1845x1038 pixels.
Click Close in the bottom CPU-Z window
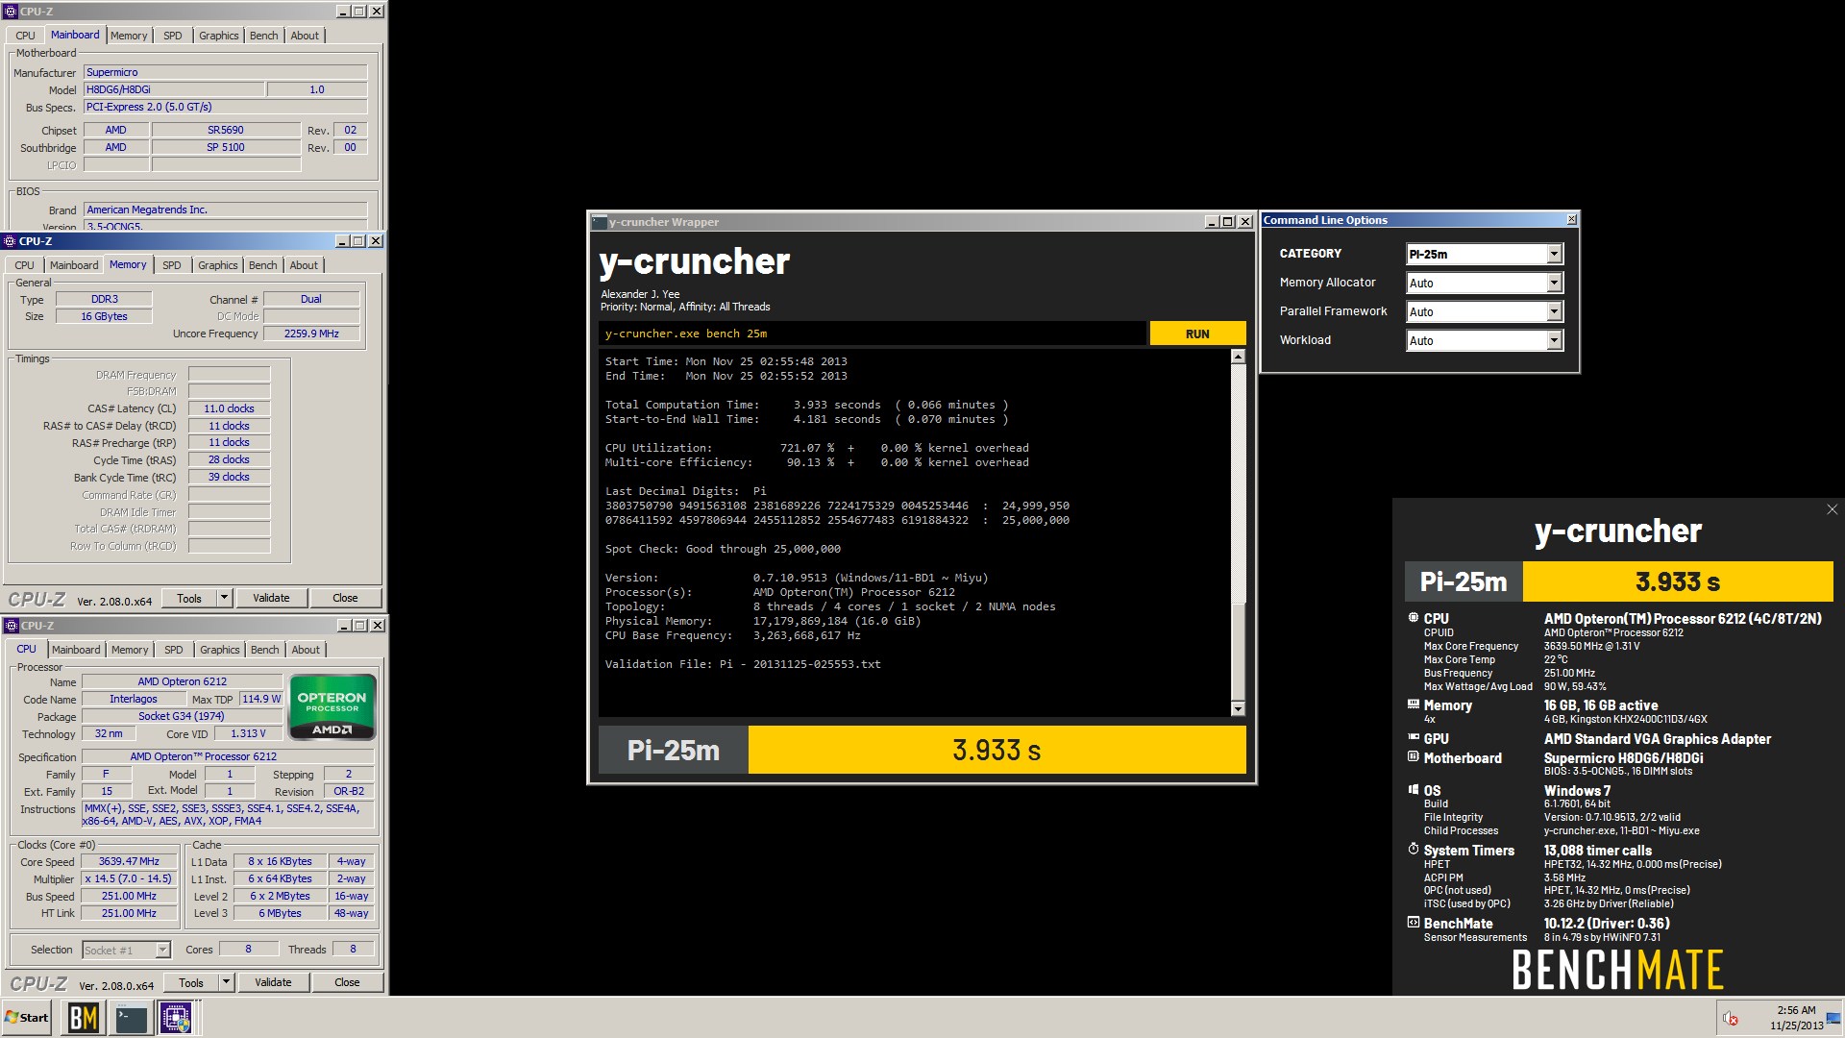tap(347, 982)
